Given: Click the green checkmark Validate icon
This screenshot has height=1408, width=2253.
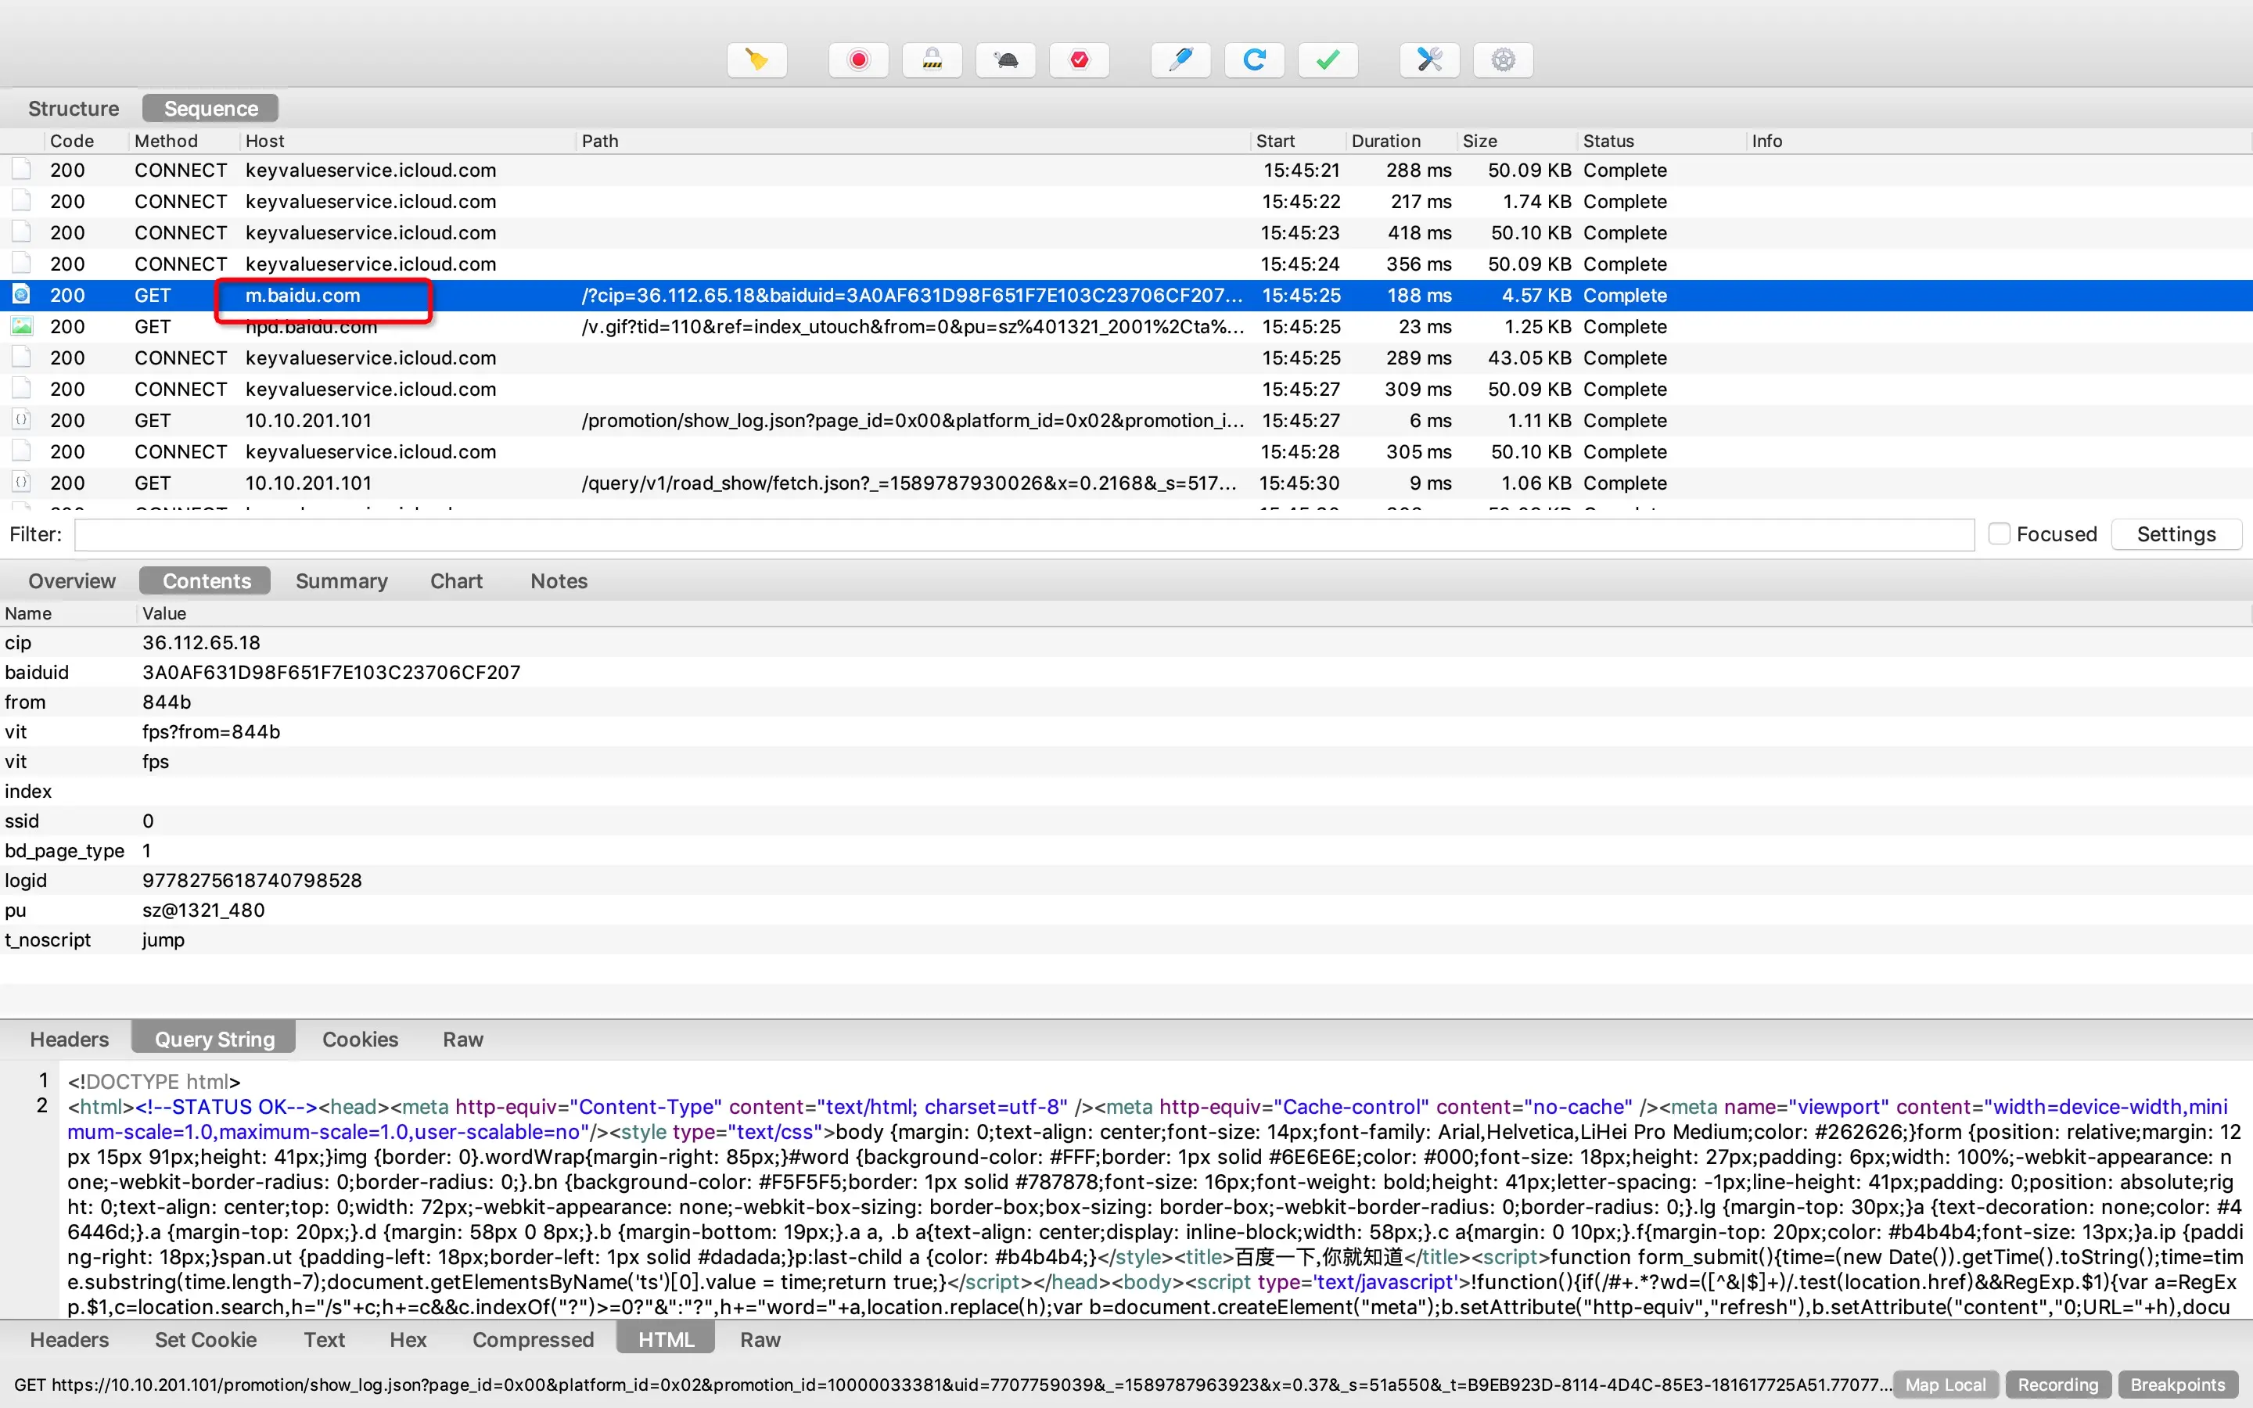Looking at the screenshot, I should [x=1328, y=60].
